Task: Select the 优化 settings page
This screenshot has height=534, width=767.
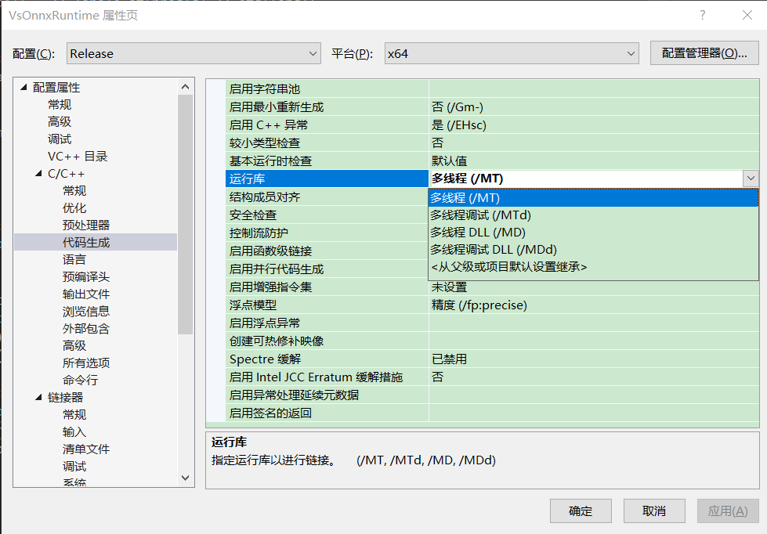Action: pyautogui.click(x=74, y=207)
